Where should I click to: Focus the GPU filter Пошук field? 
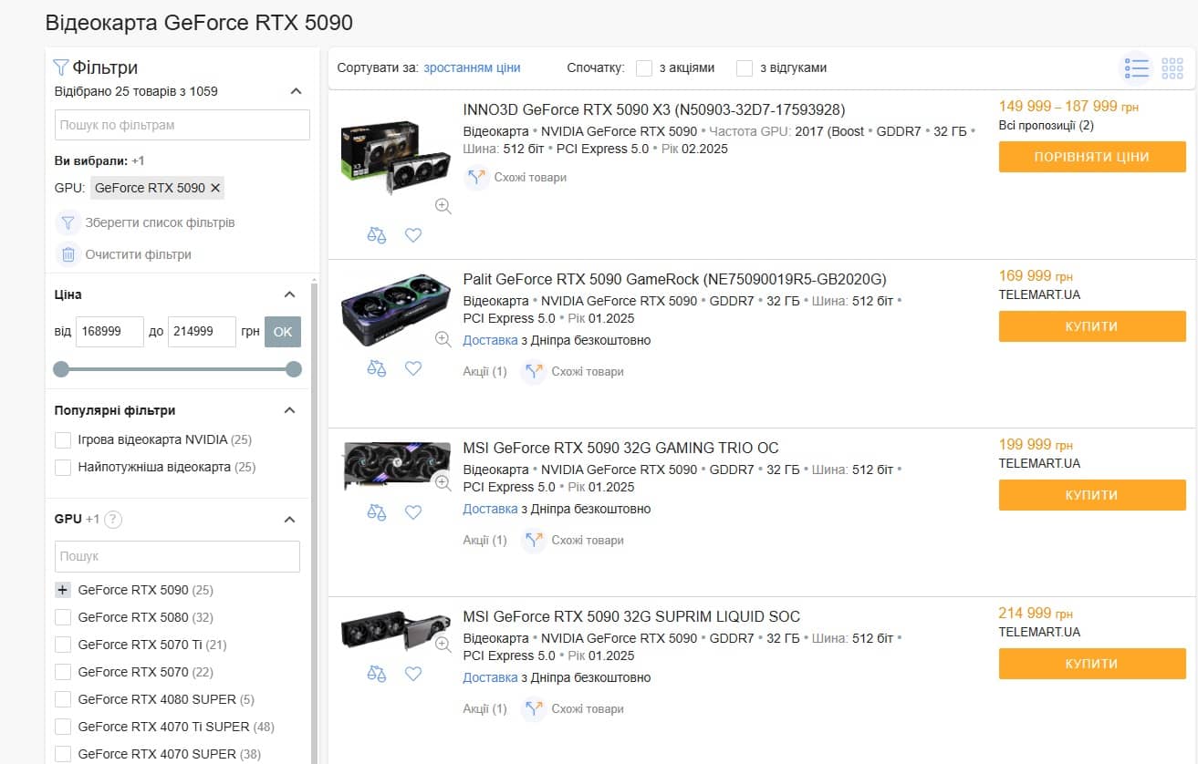177,556
